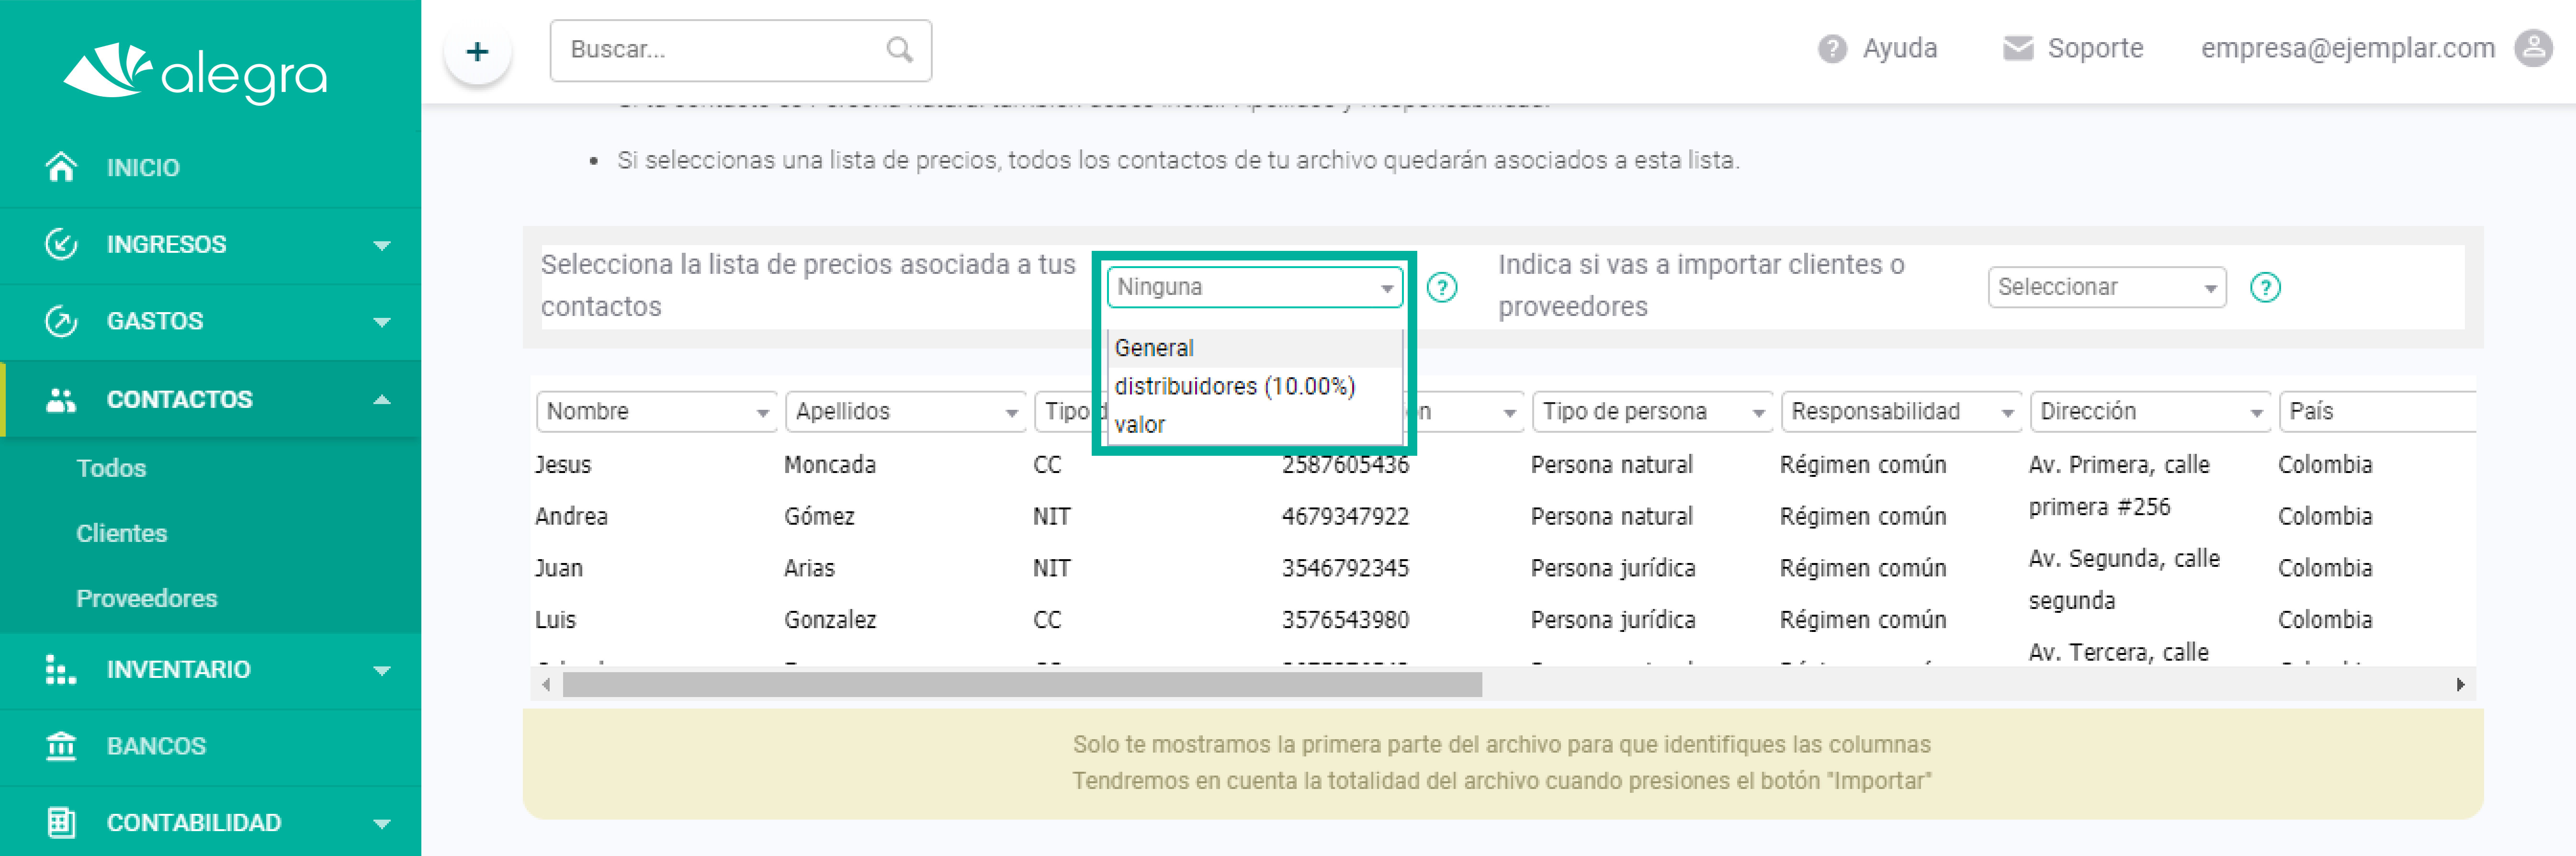Select distribuidores (10.00%) option
Viewport: 2576px width, 856px height.
click(x=1255, y=386)
